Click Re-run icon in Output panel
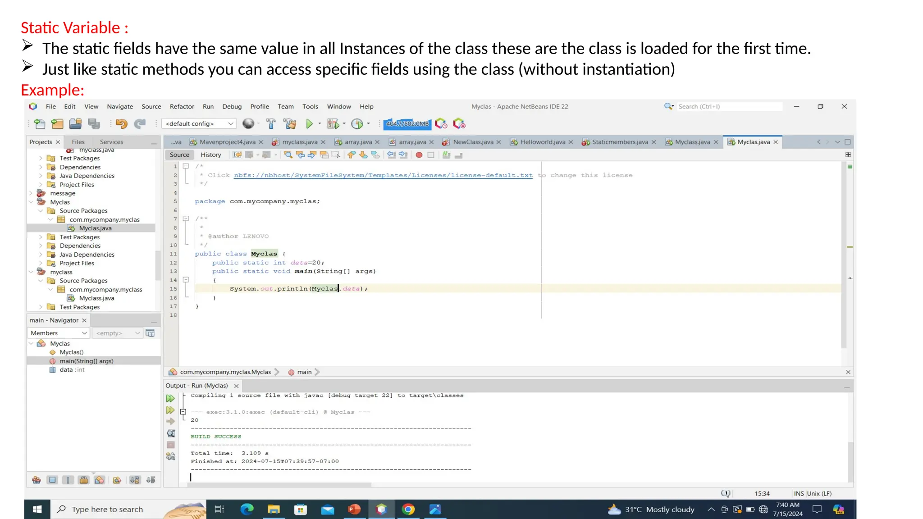Screen dimensions: 923x519 (170, 398)
